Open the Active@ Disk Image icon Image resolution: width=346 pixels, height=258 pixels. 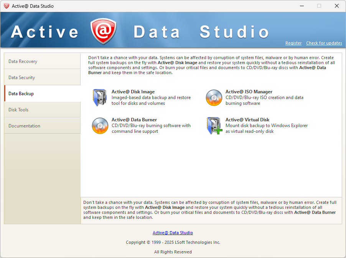click(100, 98)
